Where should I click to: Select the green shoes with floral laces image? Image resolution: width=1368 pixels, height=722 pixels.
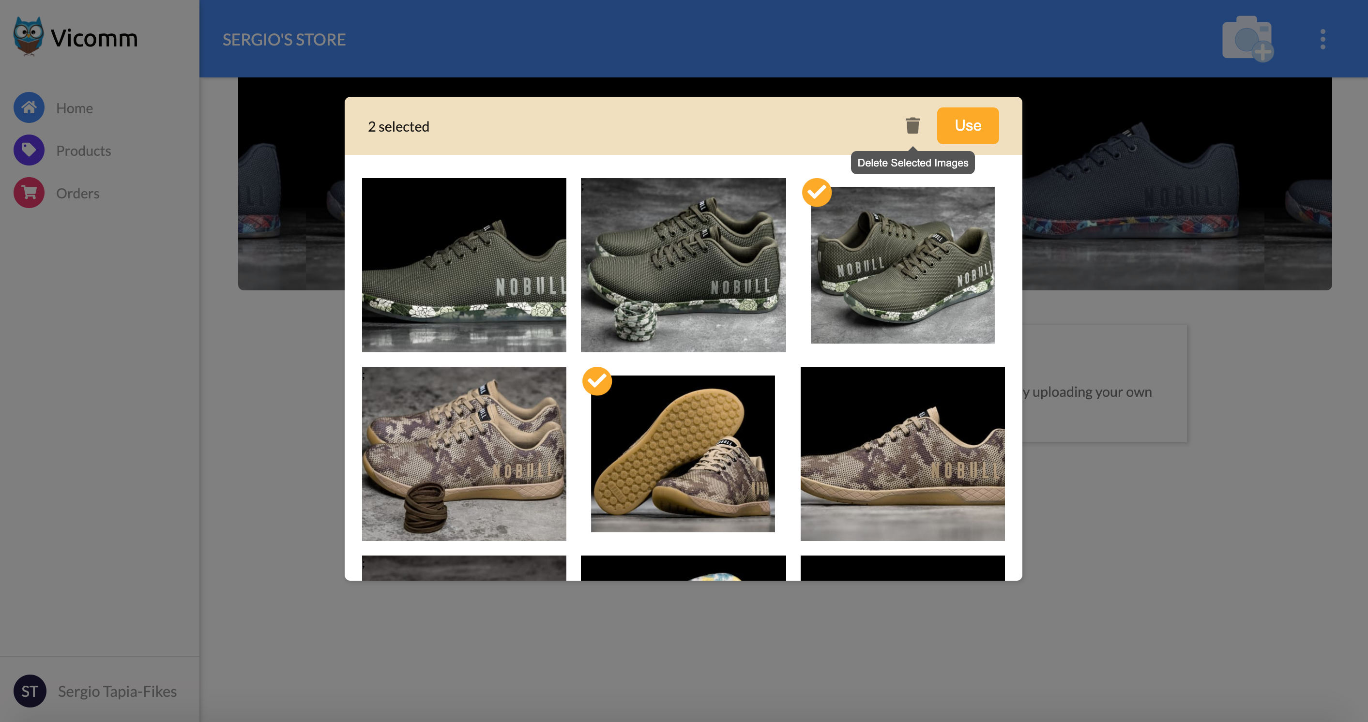(x=683, y=265)
